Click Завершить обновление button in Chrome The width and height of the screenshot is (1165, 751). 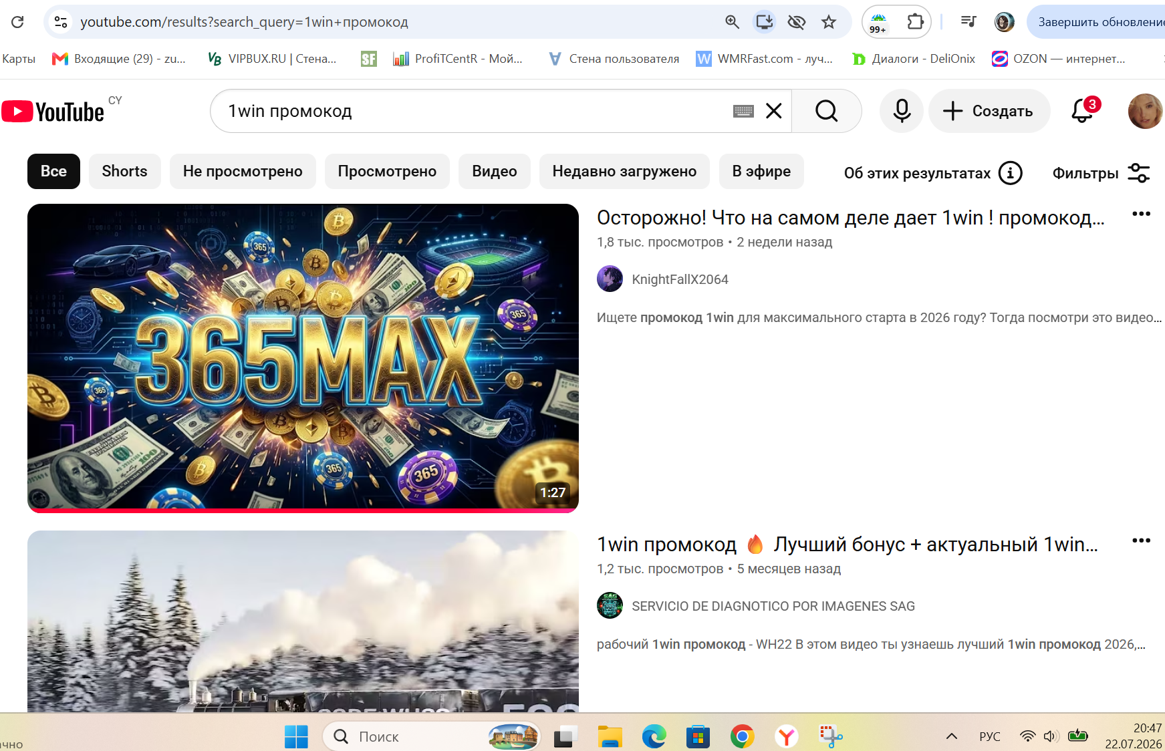pos(1096,22)
